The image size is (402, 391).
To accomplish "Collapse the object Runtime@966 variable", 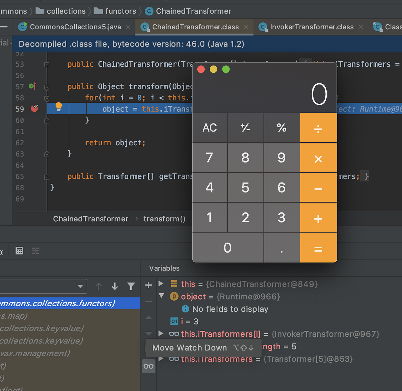I will click(161, 296).
